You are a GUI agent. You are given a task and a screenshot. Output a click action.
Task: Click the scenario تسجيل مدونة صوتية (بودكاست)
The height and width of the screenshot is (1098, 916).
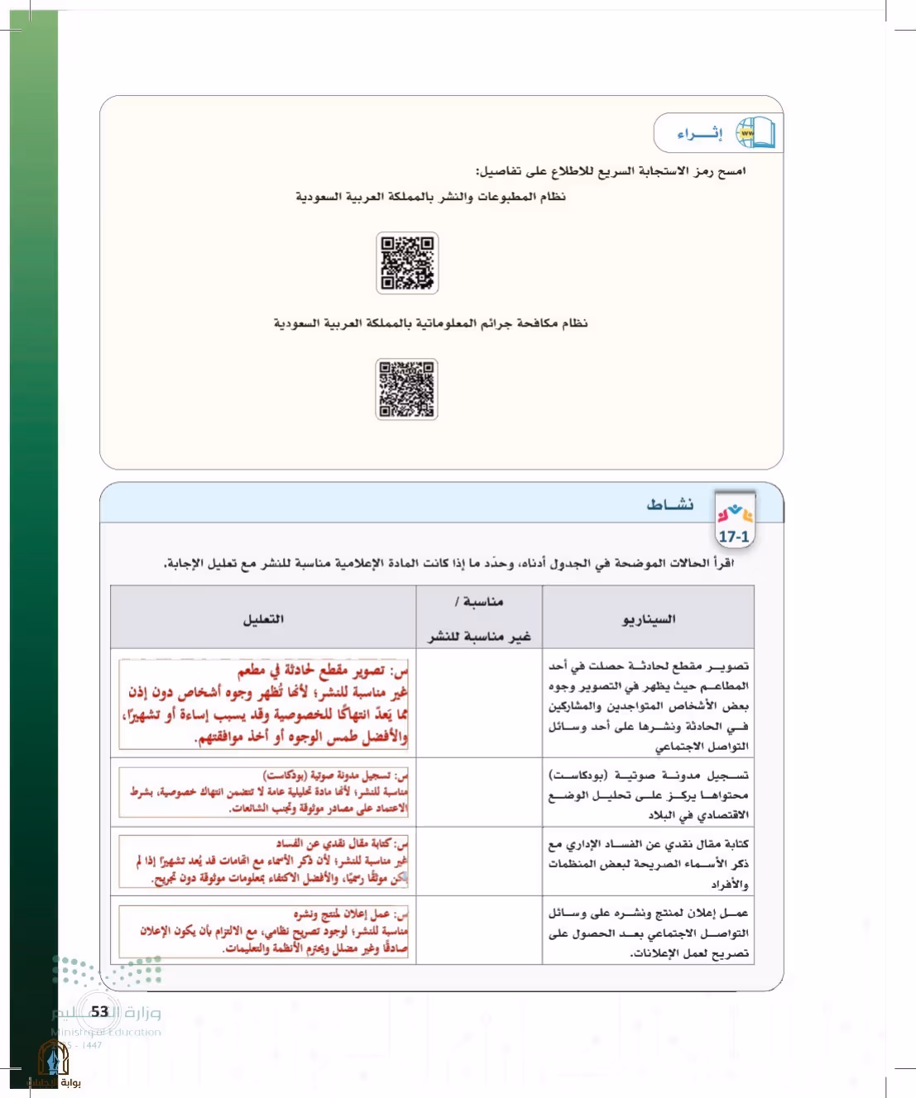(649, 795)
